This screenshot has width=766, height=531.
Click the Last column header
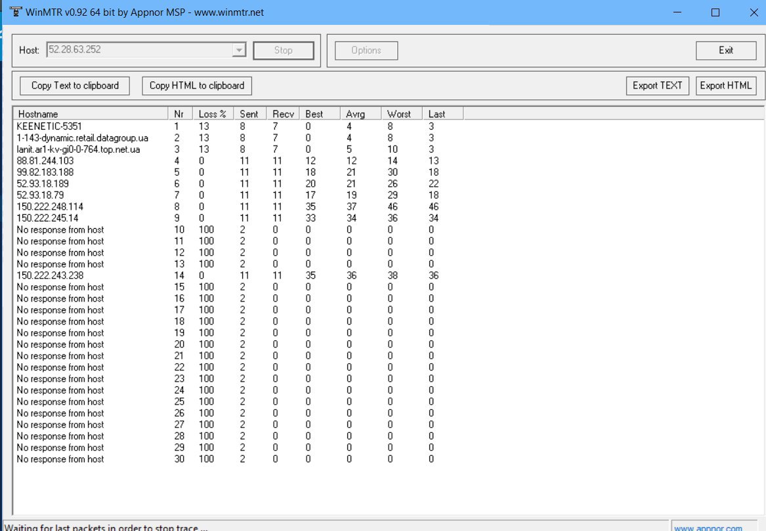pos(442,113)
